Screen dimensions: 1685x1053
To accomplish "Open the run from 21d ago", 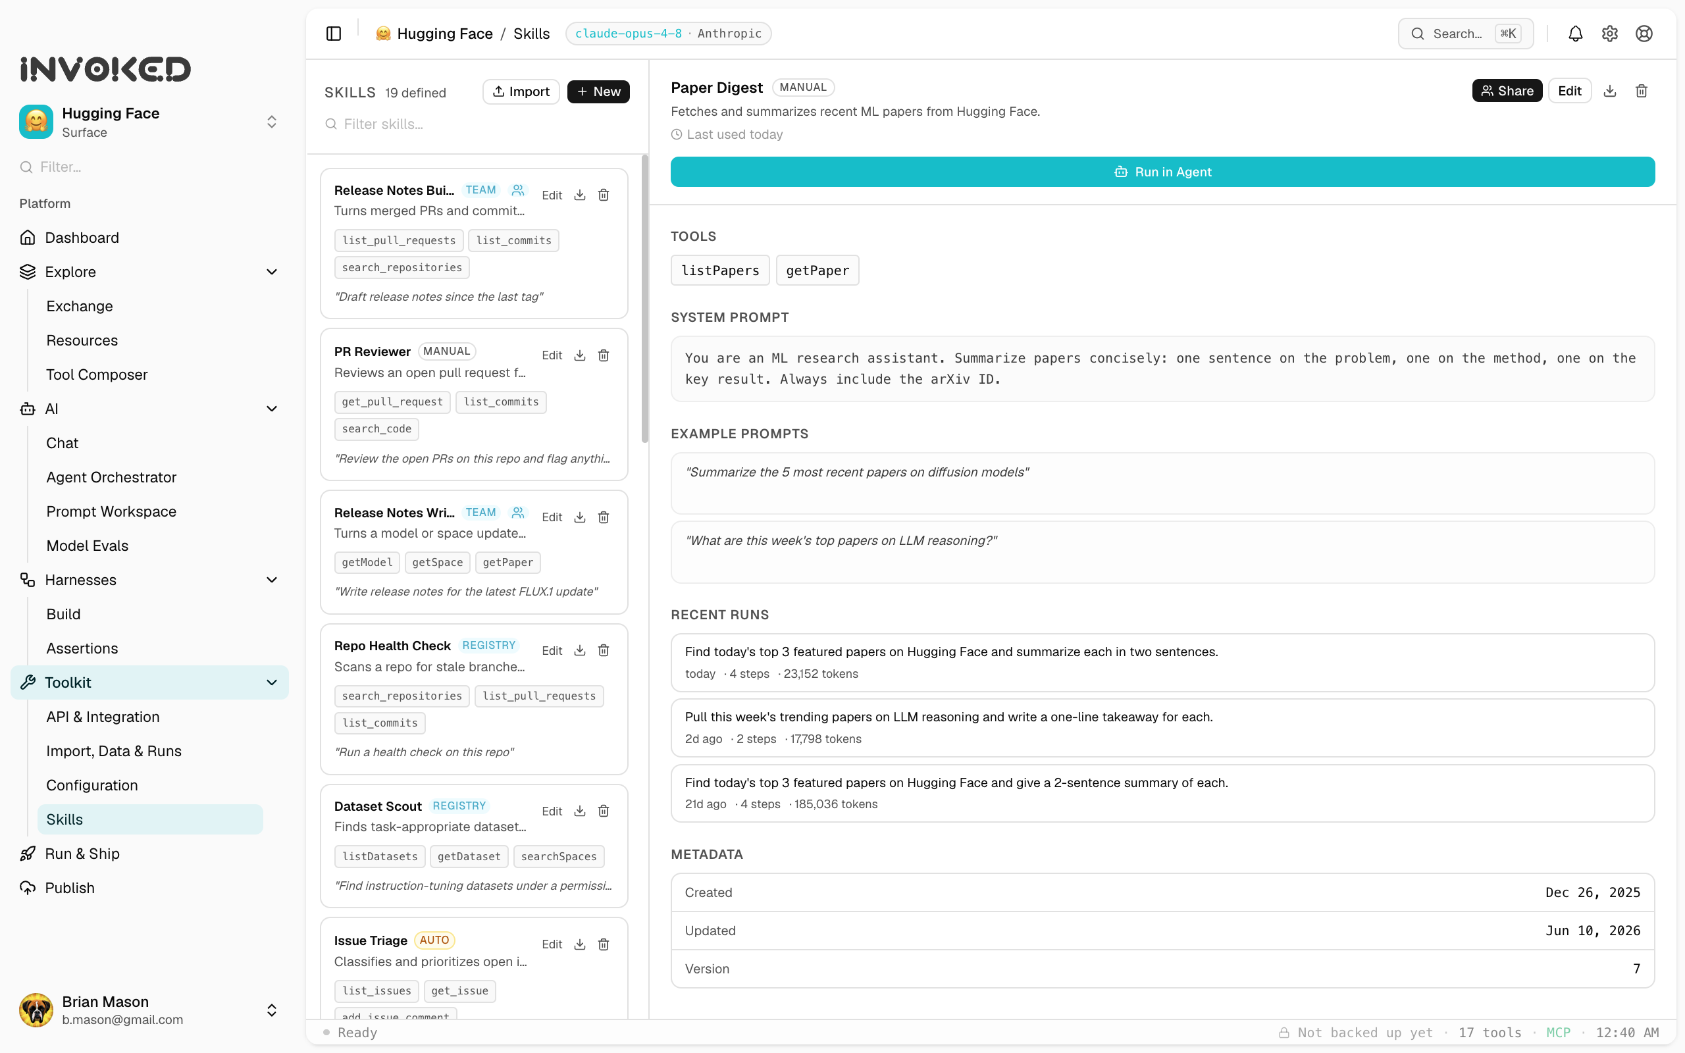I will tap(1162, 793).
